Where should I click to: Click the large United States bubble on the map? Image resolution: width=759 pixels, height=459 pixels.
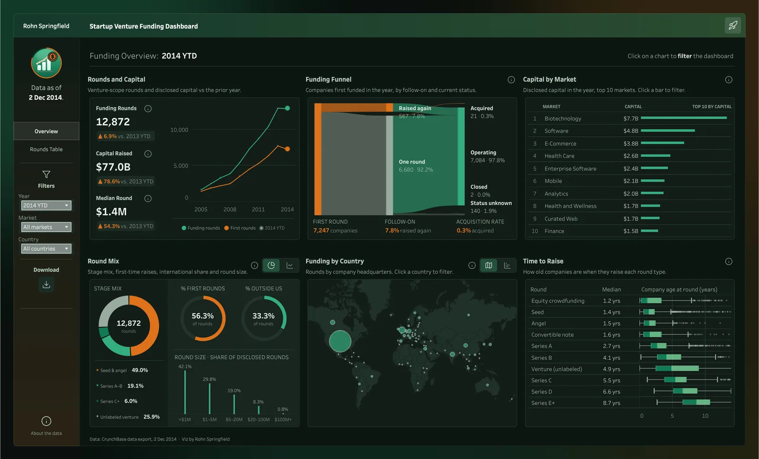coord(340,341)
